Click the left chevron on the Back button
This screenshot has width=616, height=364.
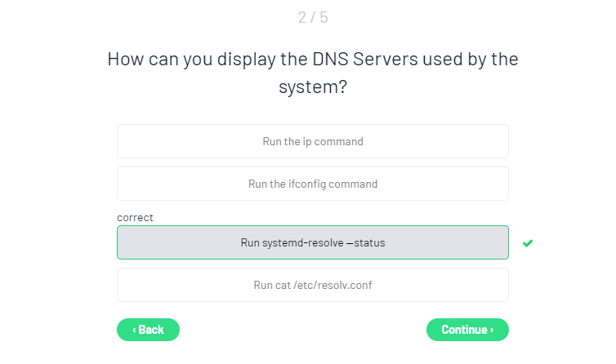coord(134,330)
